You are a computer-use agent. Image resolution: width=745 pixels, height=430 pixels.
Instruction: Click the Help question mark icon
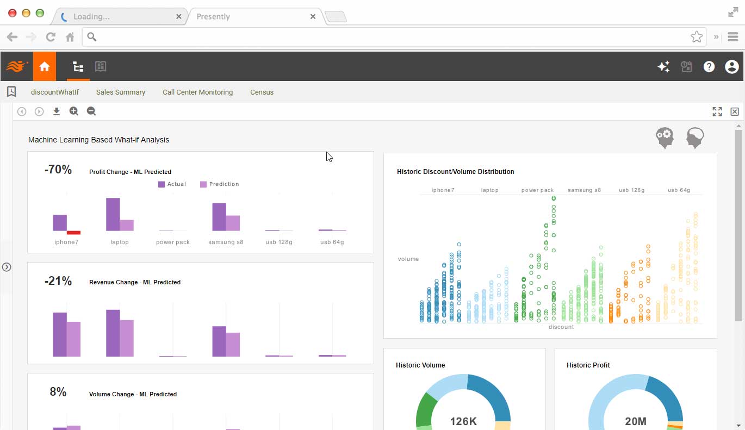click(709, 66)
